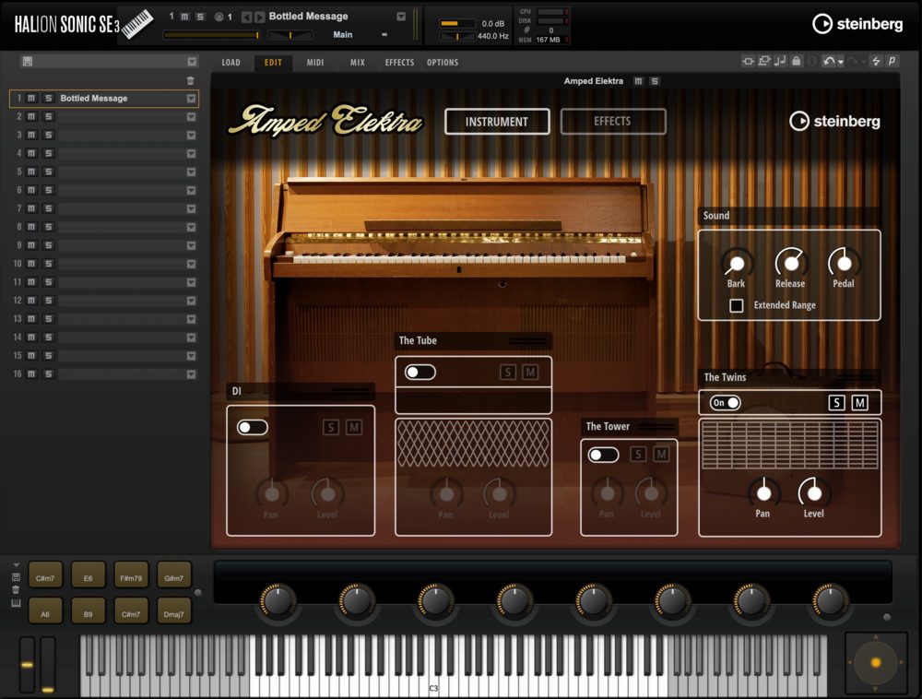This screenshot has width=922, height=699.
Task: Switch to the EFFECTS tab in top bar
Action: [400, 63]
